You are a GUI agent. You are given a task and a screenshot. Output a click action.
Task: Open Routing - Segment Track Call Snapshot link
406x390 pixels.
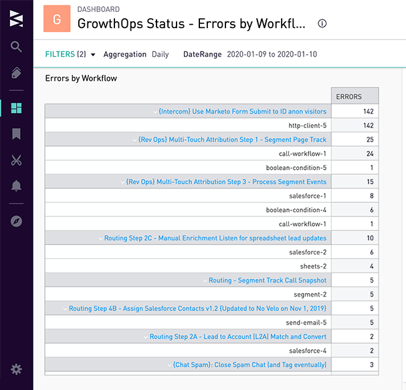(268, 280)
